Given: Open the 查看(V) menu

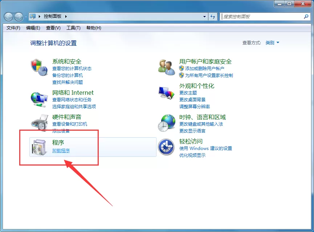Looking at the screenshot, I should (x=53, y=28).
